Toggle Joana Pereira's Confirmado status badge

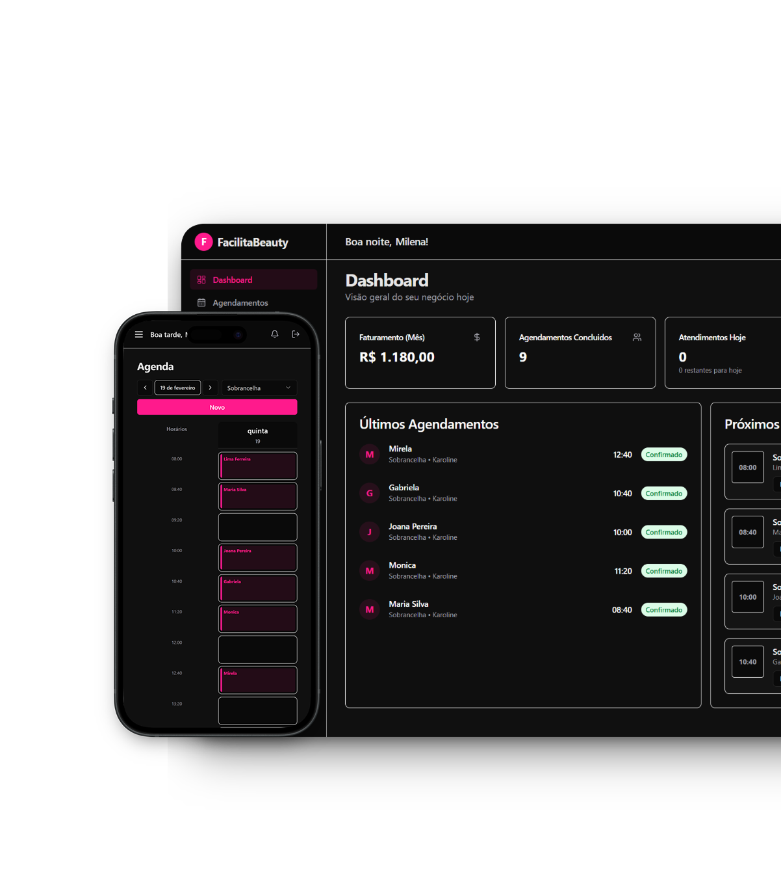click(x=663, y=532)
